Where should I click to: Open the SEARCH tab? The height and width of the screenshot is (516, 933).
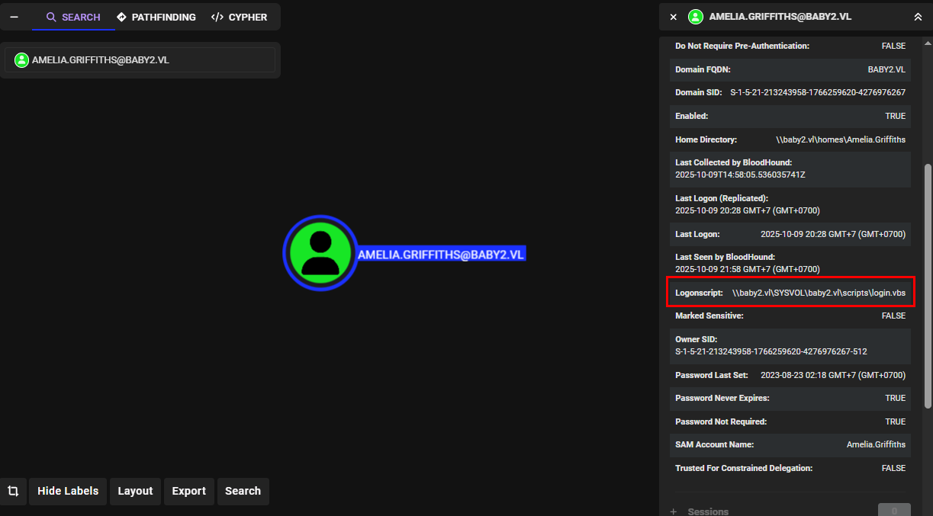(x=73, y=17)
